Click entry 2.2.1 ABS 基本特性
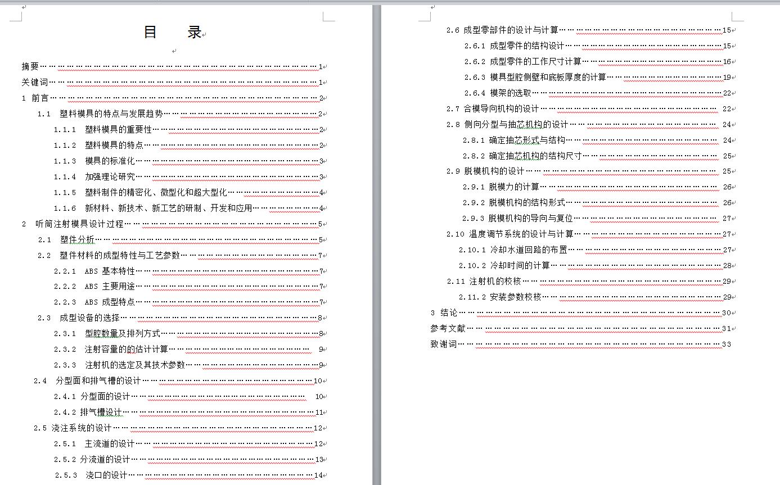Image resolution: width=780 pixels, height=485 pixels. point(188,271)
